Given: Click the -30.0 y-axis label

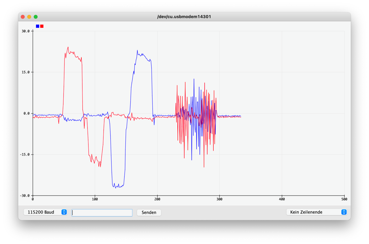Looking at the screenshot, I should [x=25, y=196].
